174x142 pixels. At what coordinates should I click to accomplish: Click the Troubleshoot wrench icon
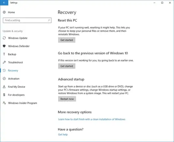(x=4, y=62)
